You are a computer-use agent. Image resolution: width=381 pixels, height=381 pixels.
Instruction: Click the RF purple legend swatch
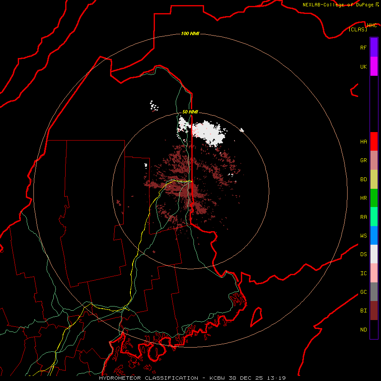[x=374, y=47]
